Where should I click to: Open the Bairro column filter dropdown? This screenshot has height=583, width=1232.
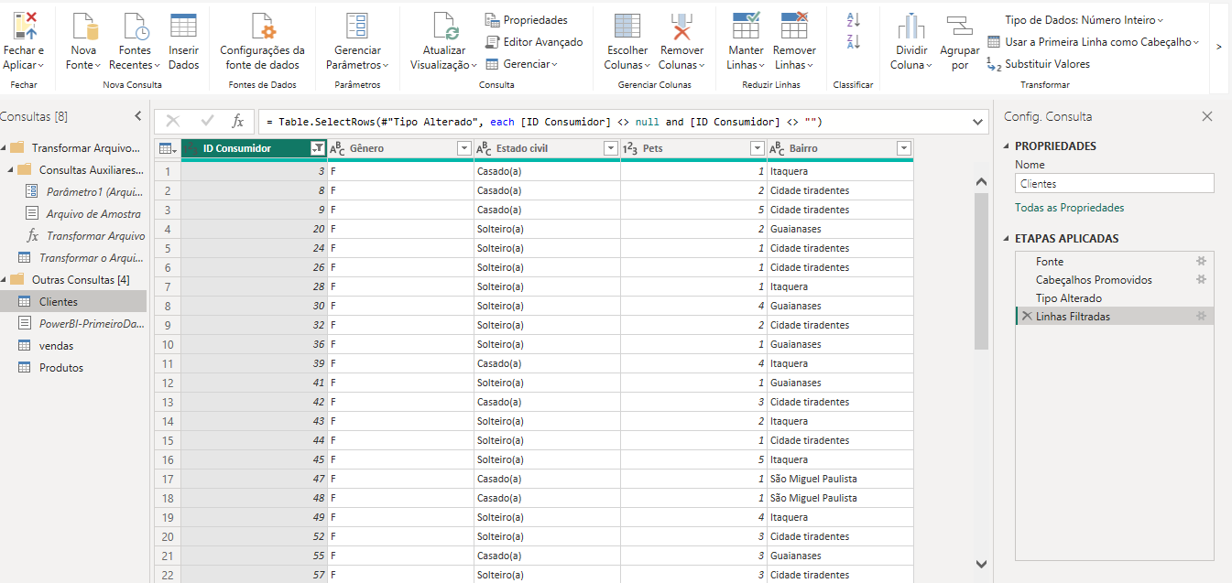(904, 148)
